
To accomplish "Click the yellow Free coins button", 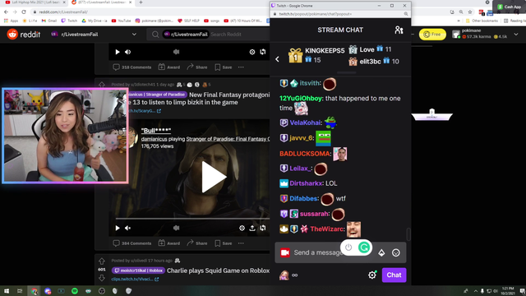I will (x=432, y=35).
